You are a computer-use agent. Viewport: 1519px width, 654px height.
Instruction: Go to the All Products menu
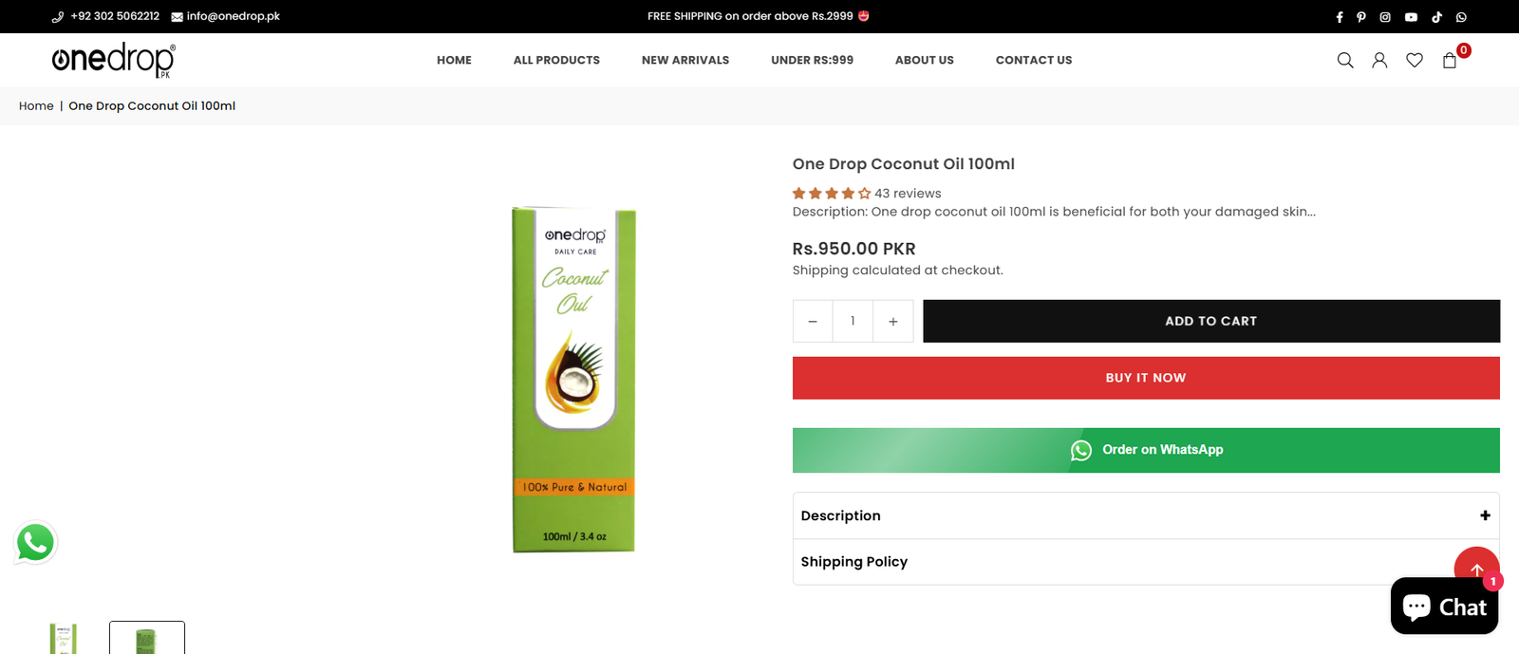556,60
